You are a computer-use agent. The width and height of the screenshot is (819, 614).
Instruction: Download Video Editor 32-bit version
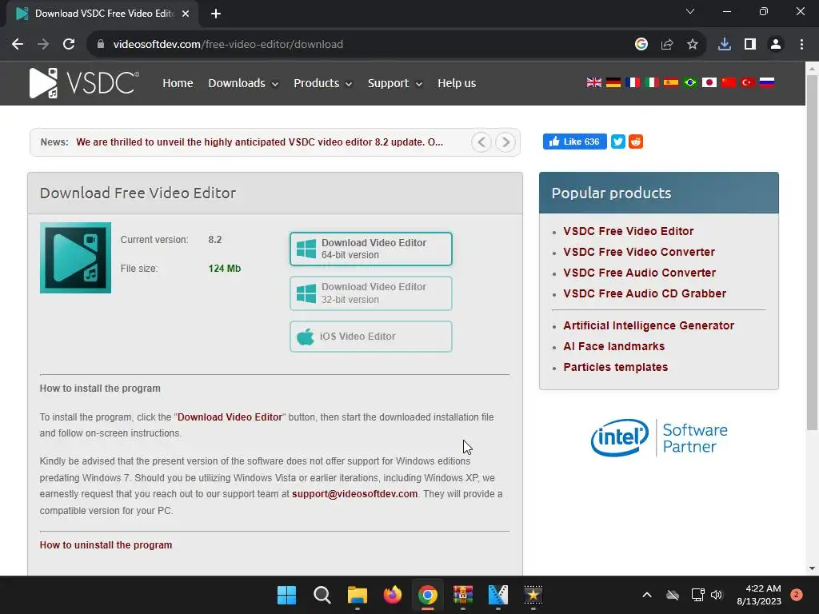(x=371, y=293)
